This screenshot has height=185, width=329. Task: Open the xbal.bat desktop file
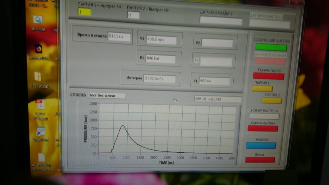pyautogui.click(x=38, y=20)
